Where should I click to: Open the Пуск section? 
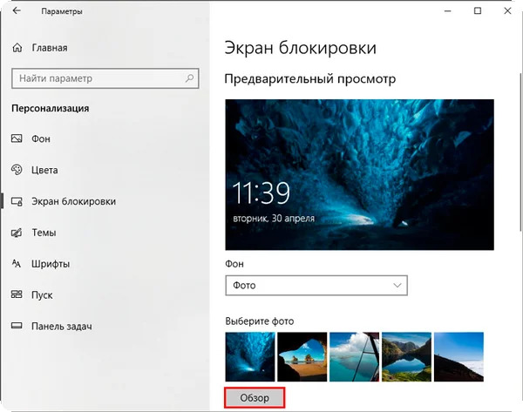click(42, 295)
